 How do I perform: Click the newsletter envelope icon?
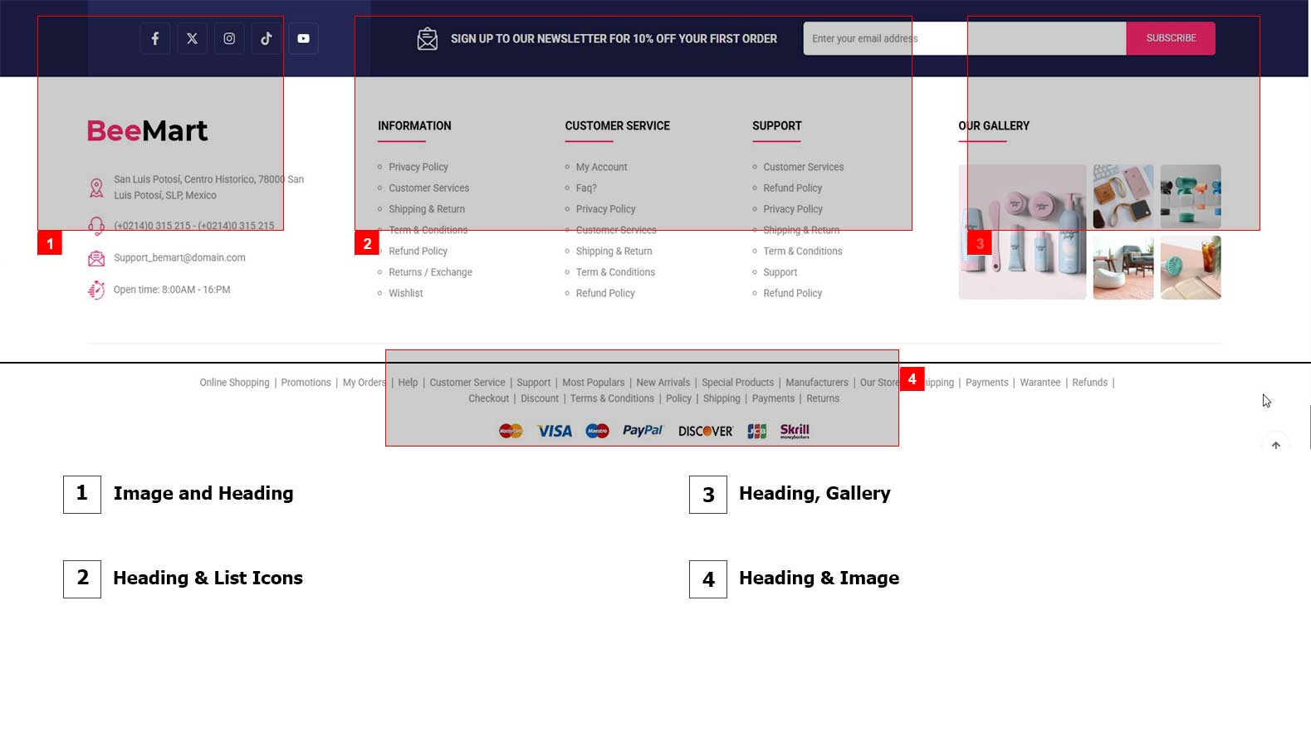coord(427,39)
